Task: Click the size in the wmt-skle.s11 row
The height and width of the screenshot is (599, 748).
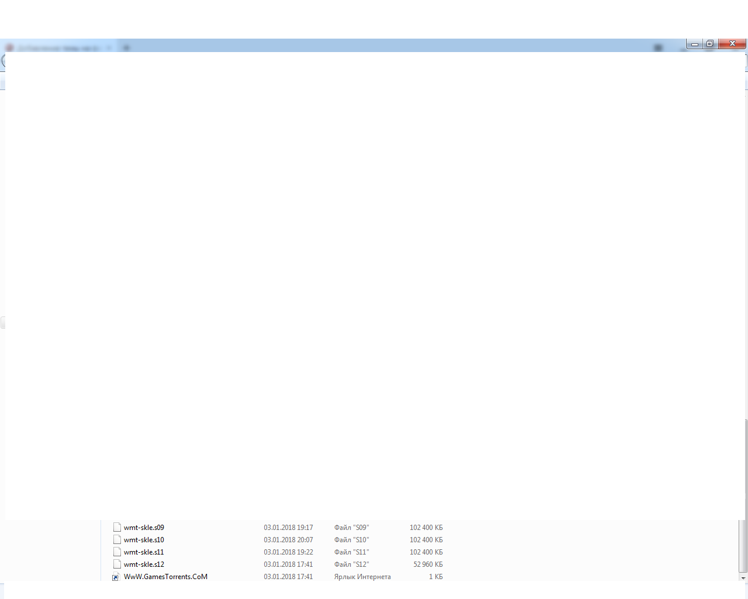Action: click(x=426, y=552)
